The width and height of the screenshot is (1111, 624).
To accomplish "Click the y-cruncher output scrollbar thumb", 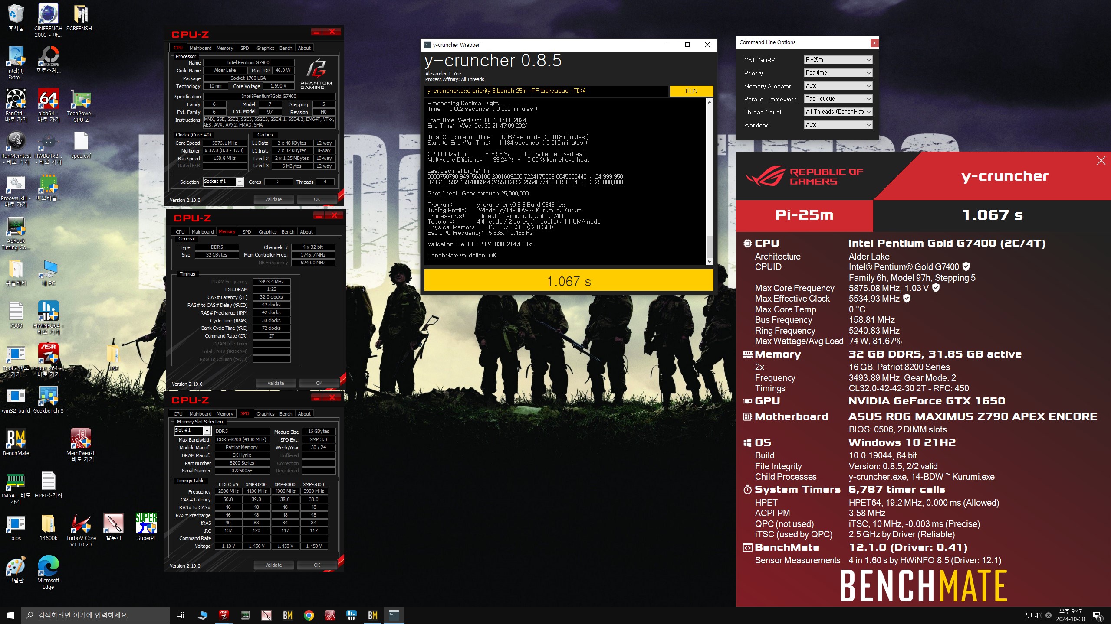I will tap(710, 246).
